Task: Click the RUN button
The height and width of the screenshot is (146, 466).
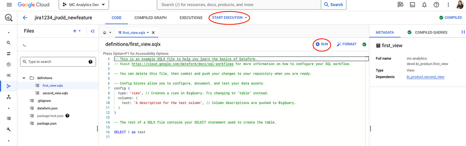Action: (x=322, y=44)
